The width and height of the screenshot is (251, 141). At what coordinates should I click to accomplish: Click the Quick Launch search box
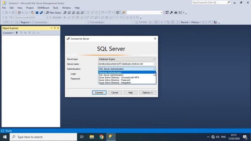click(211, 2)
